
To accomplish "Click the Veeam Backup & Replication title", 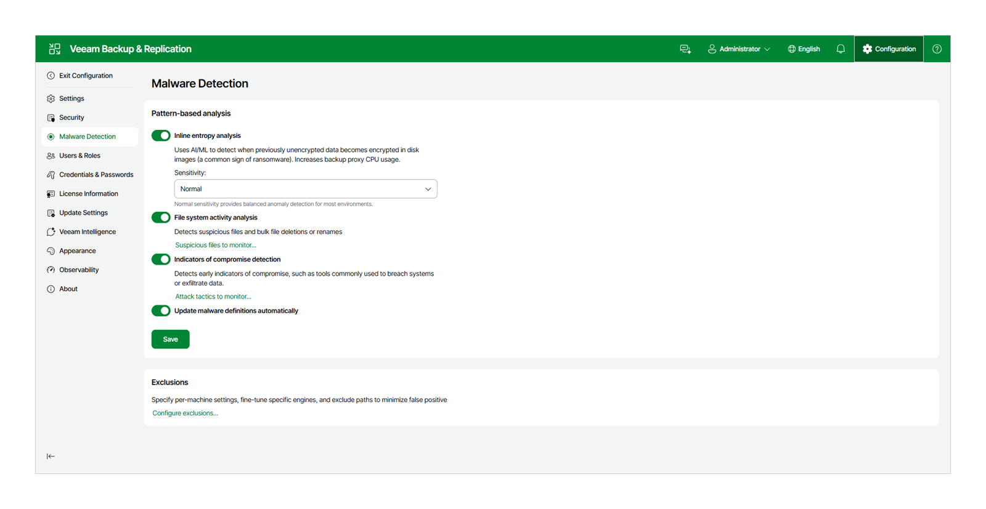I will click(x=131, y=49).
